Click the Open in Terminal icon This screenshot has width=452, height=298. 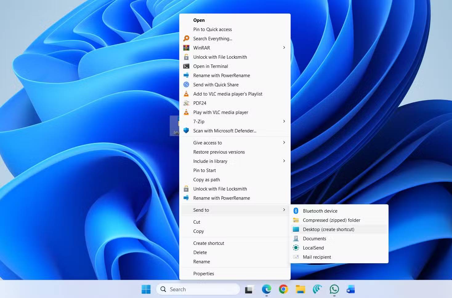186,66
